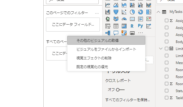Click the すべてのフィルターを保持 label
183x107 pixels.
tap(128, 100)
